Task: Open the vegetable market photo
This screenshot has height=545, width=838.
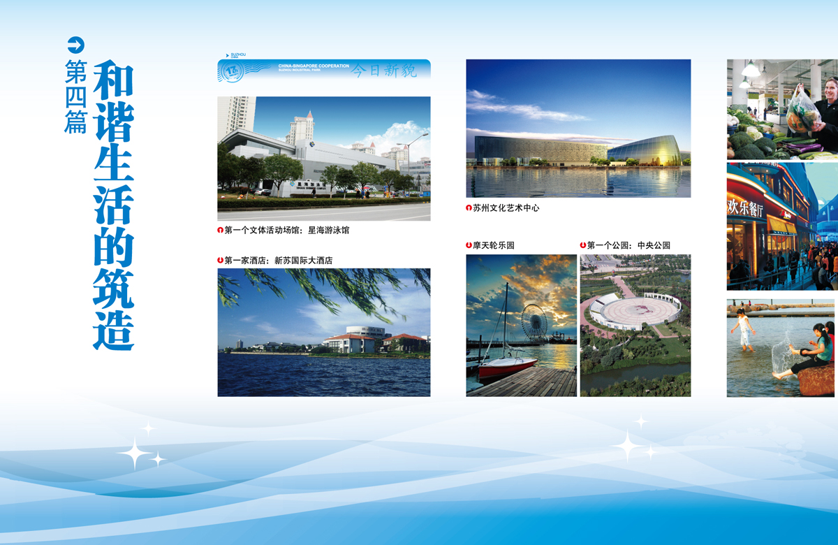Action: pyautogui.click(x=781, y=110)
